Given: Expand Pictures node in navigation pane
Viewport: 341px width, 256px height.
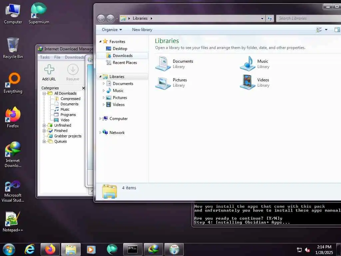Looking at the screenshot, I should (x=104, y=98).
